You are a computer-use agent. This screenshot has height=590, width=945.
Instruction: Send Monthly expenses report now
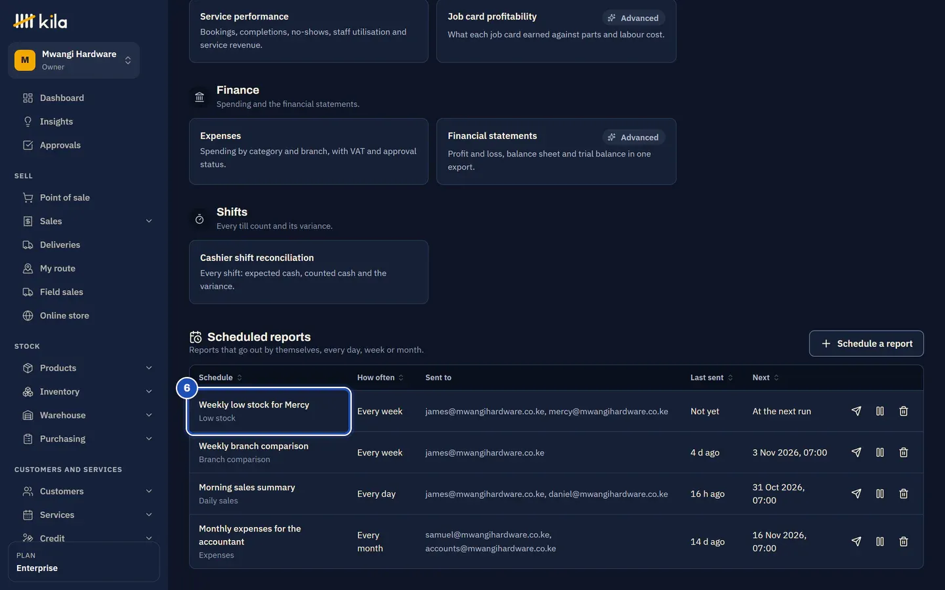[856, 541]
